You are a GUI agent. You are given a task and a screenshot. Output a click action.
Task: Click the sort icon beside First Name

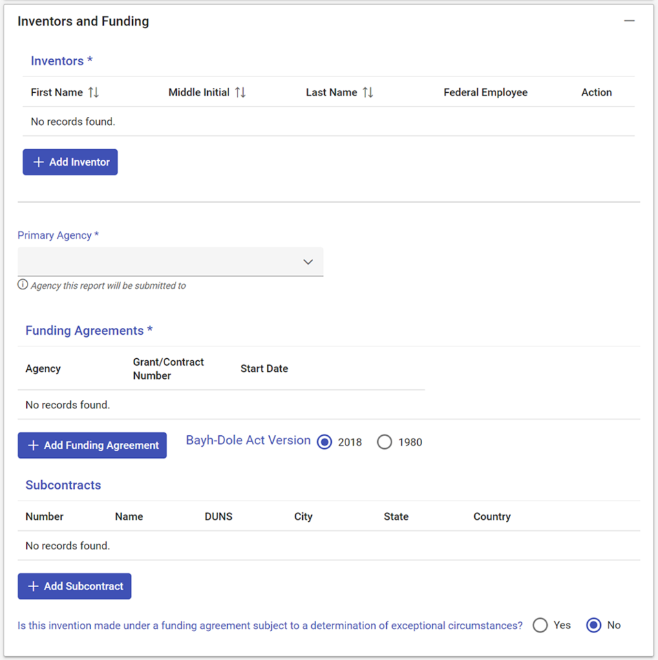tap(94, 92)
